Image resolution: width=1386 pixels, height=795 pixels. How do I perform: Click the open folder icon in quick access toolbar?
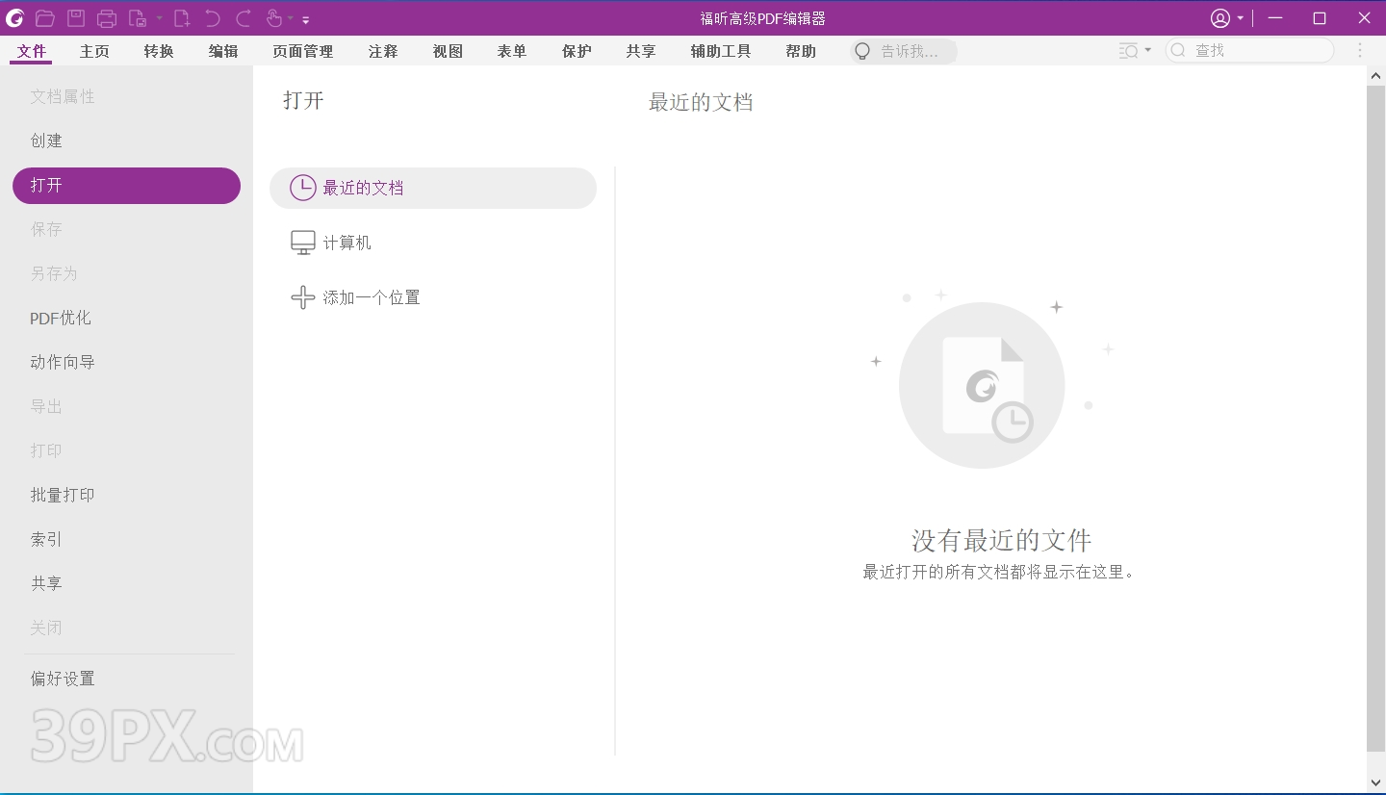tap(44, 17)
